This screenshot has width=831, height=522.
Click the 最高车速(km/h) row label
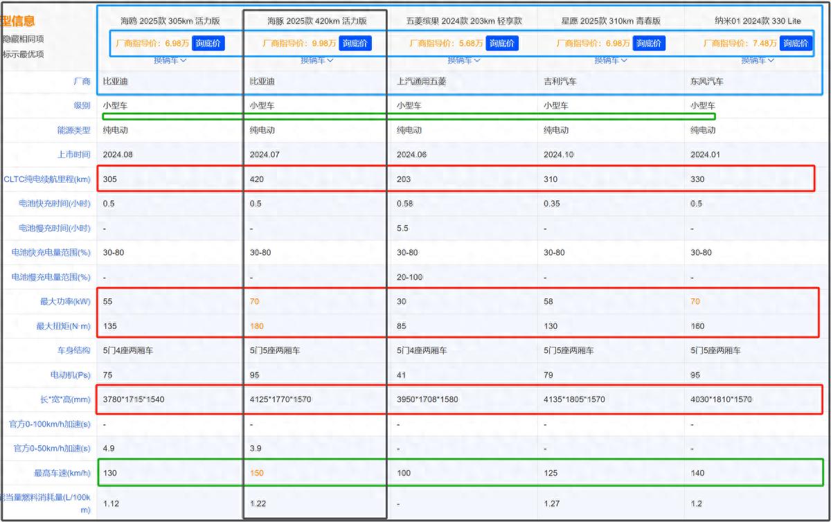[x=62, y=473]
